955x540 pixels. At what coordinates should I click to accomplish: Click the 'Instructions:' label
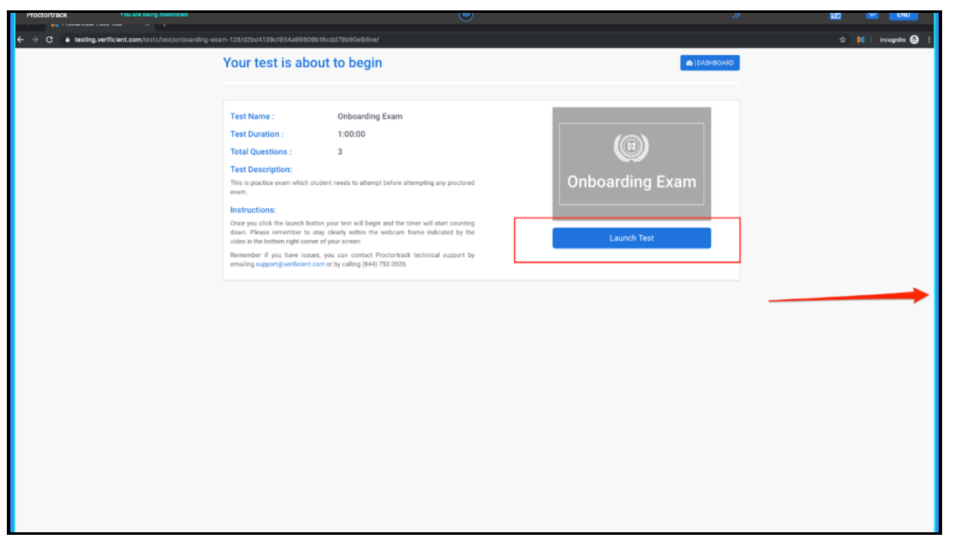pyautogui.click(x=253, y=210)
